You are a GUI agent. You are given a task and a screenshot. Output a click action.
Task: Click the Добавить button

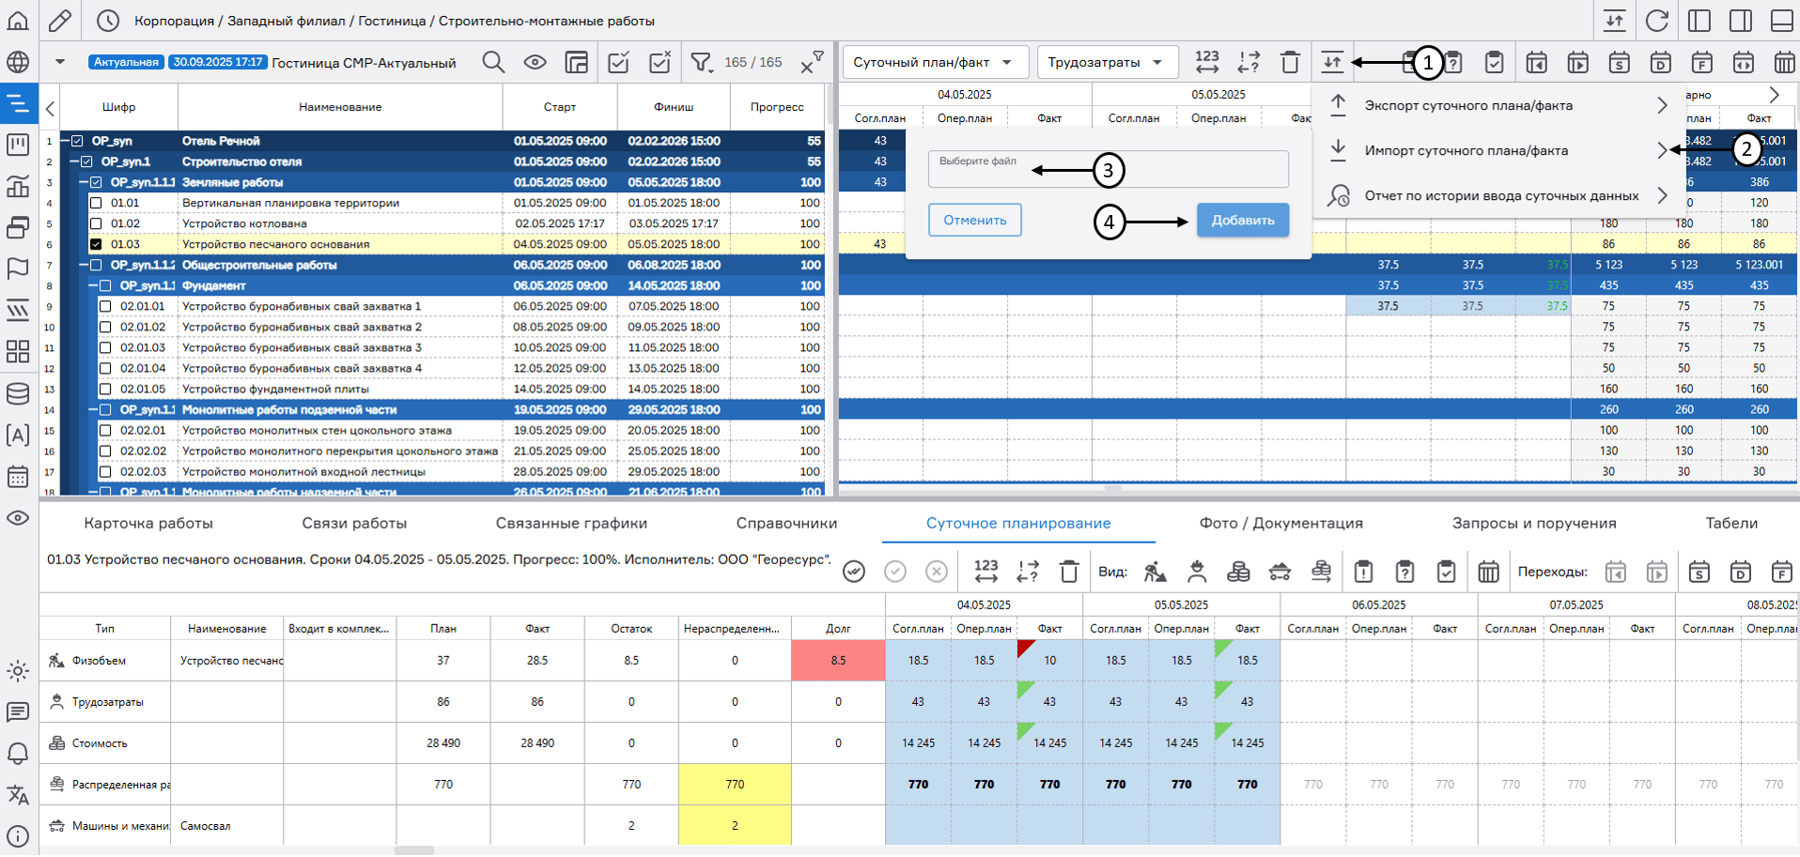[1242, 220]
